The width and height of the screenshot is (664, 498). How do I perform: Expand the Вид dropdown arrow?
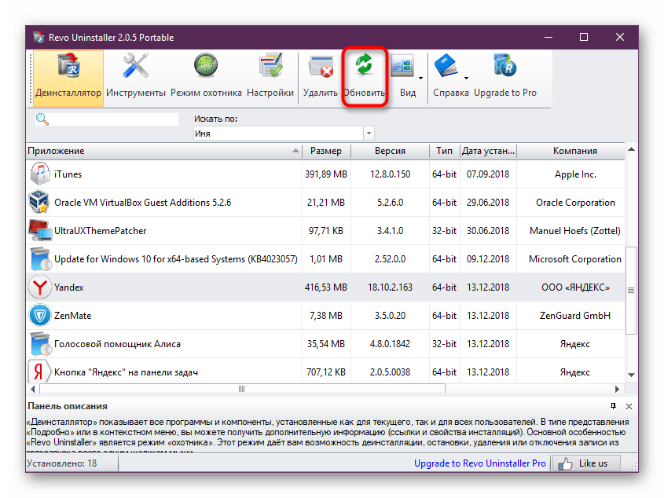(x=420, y=78)
